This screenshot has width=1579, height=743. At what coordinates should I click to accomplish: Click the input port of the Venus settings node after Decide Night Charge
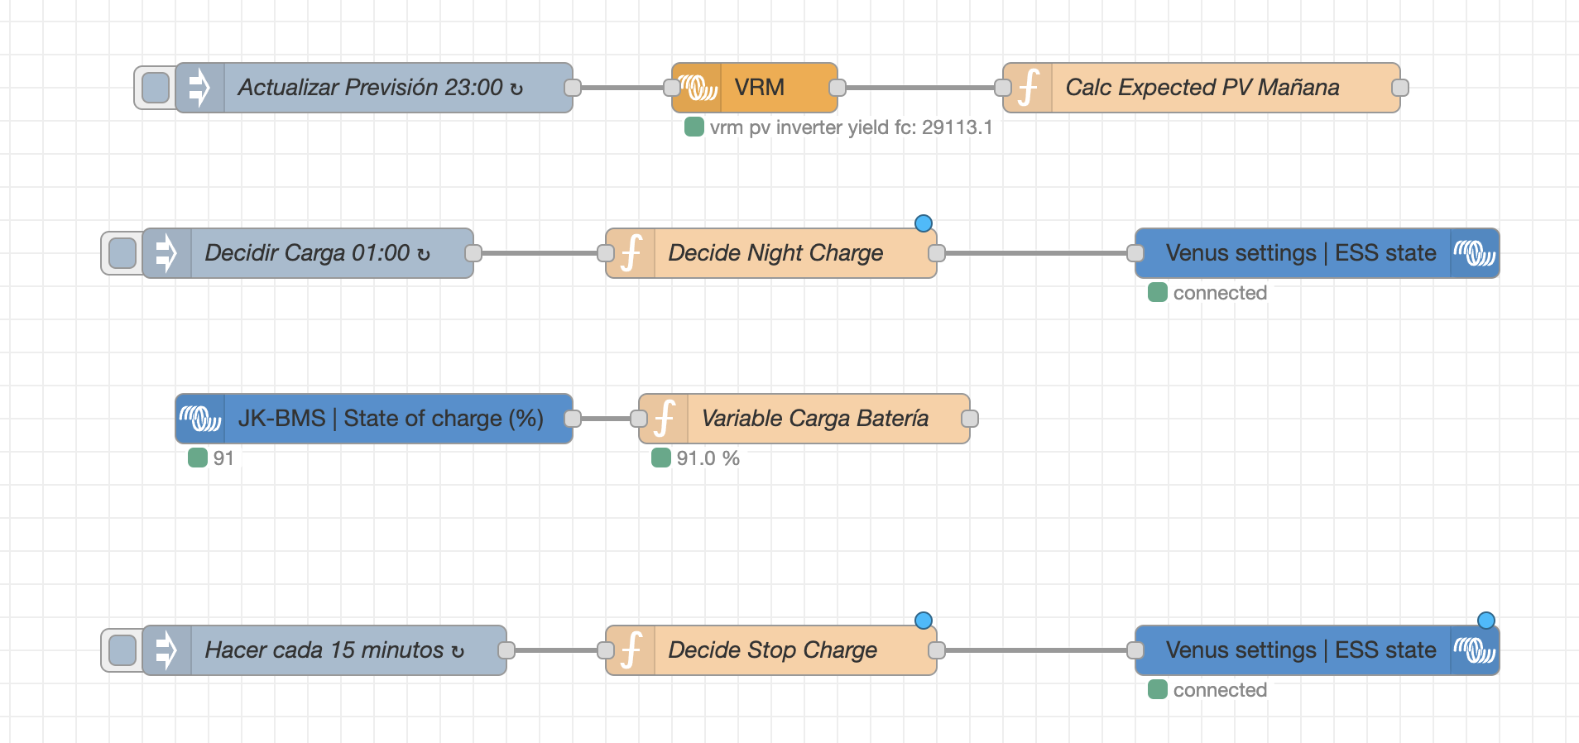pyautogui.click(x=1135, y=253)
